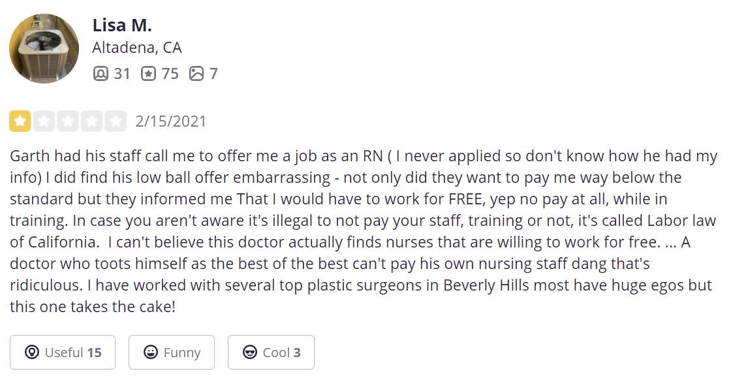733x380 pixels.
Task: Click the friends count number 31
Action: click(x=122, y=74)
